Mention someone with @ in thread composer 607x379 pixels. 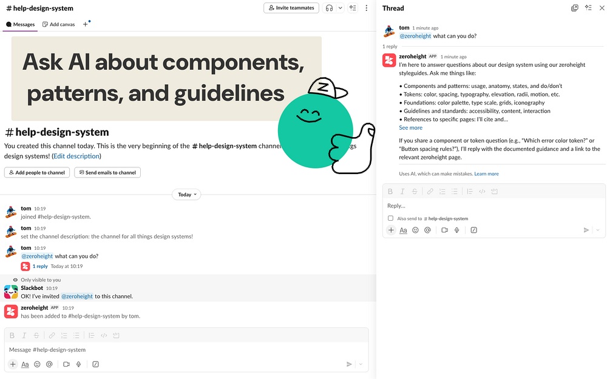click(427, 230)
